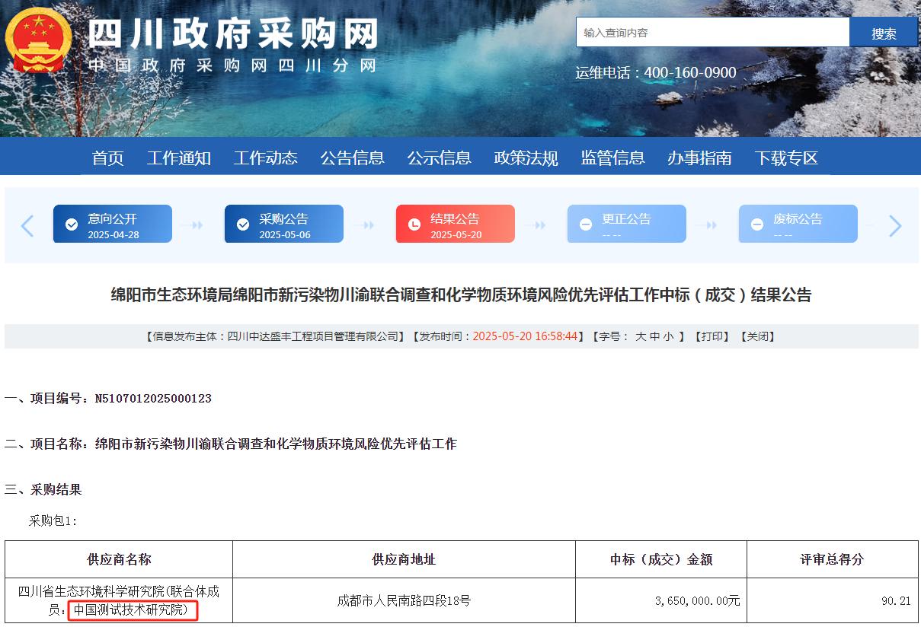The height and width of the screenshot is (627, 921).
Task: Click the clock icon on 结果公告
Action: coord(414,224)
